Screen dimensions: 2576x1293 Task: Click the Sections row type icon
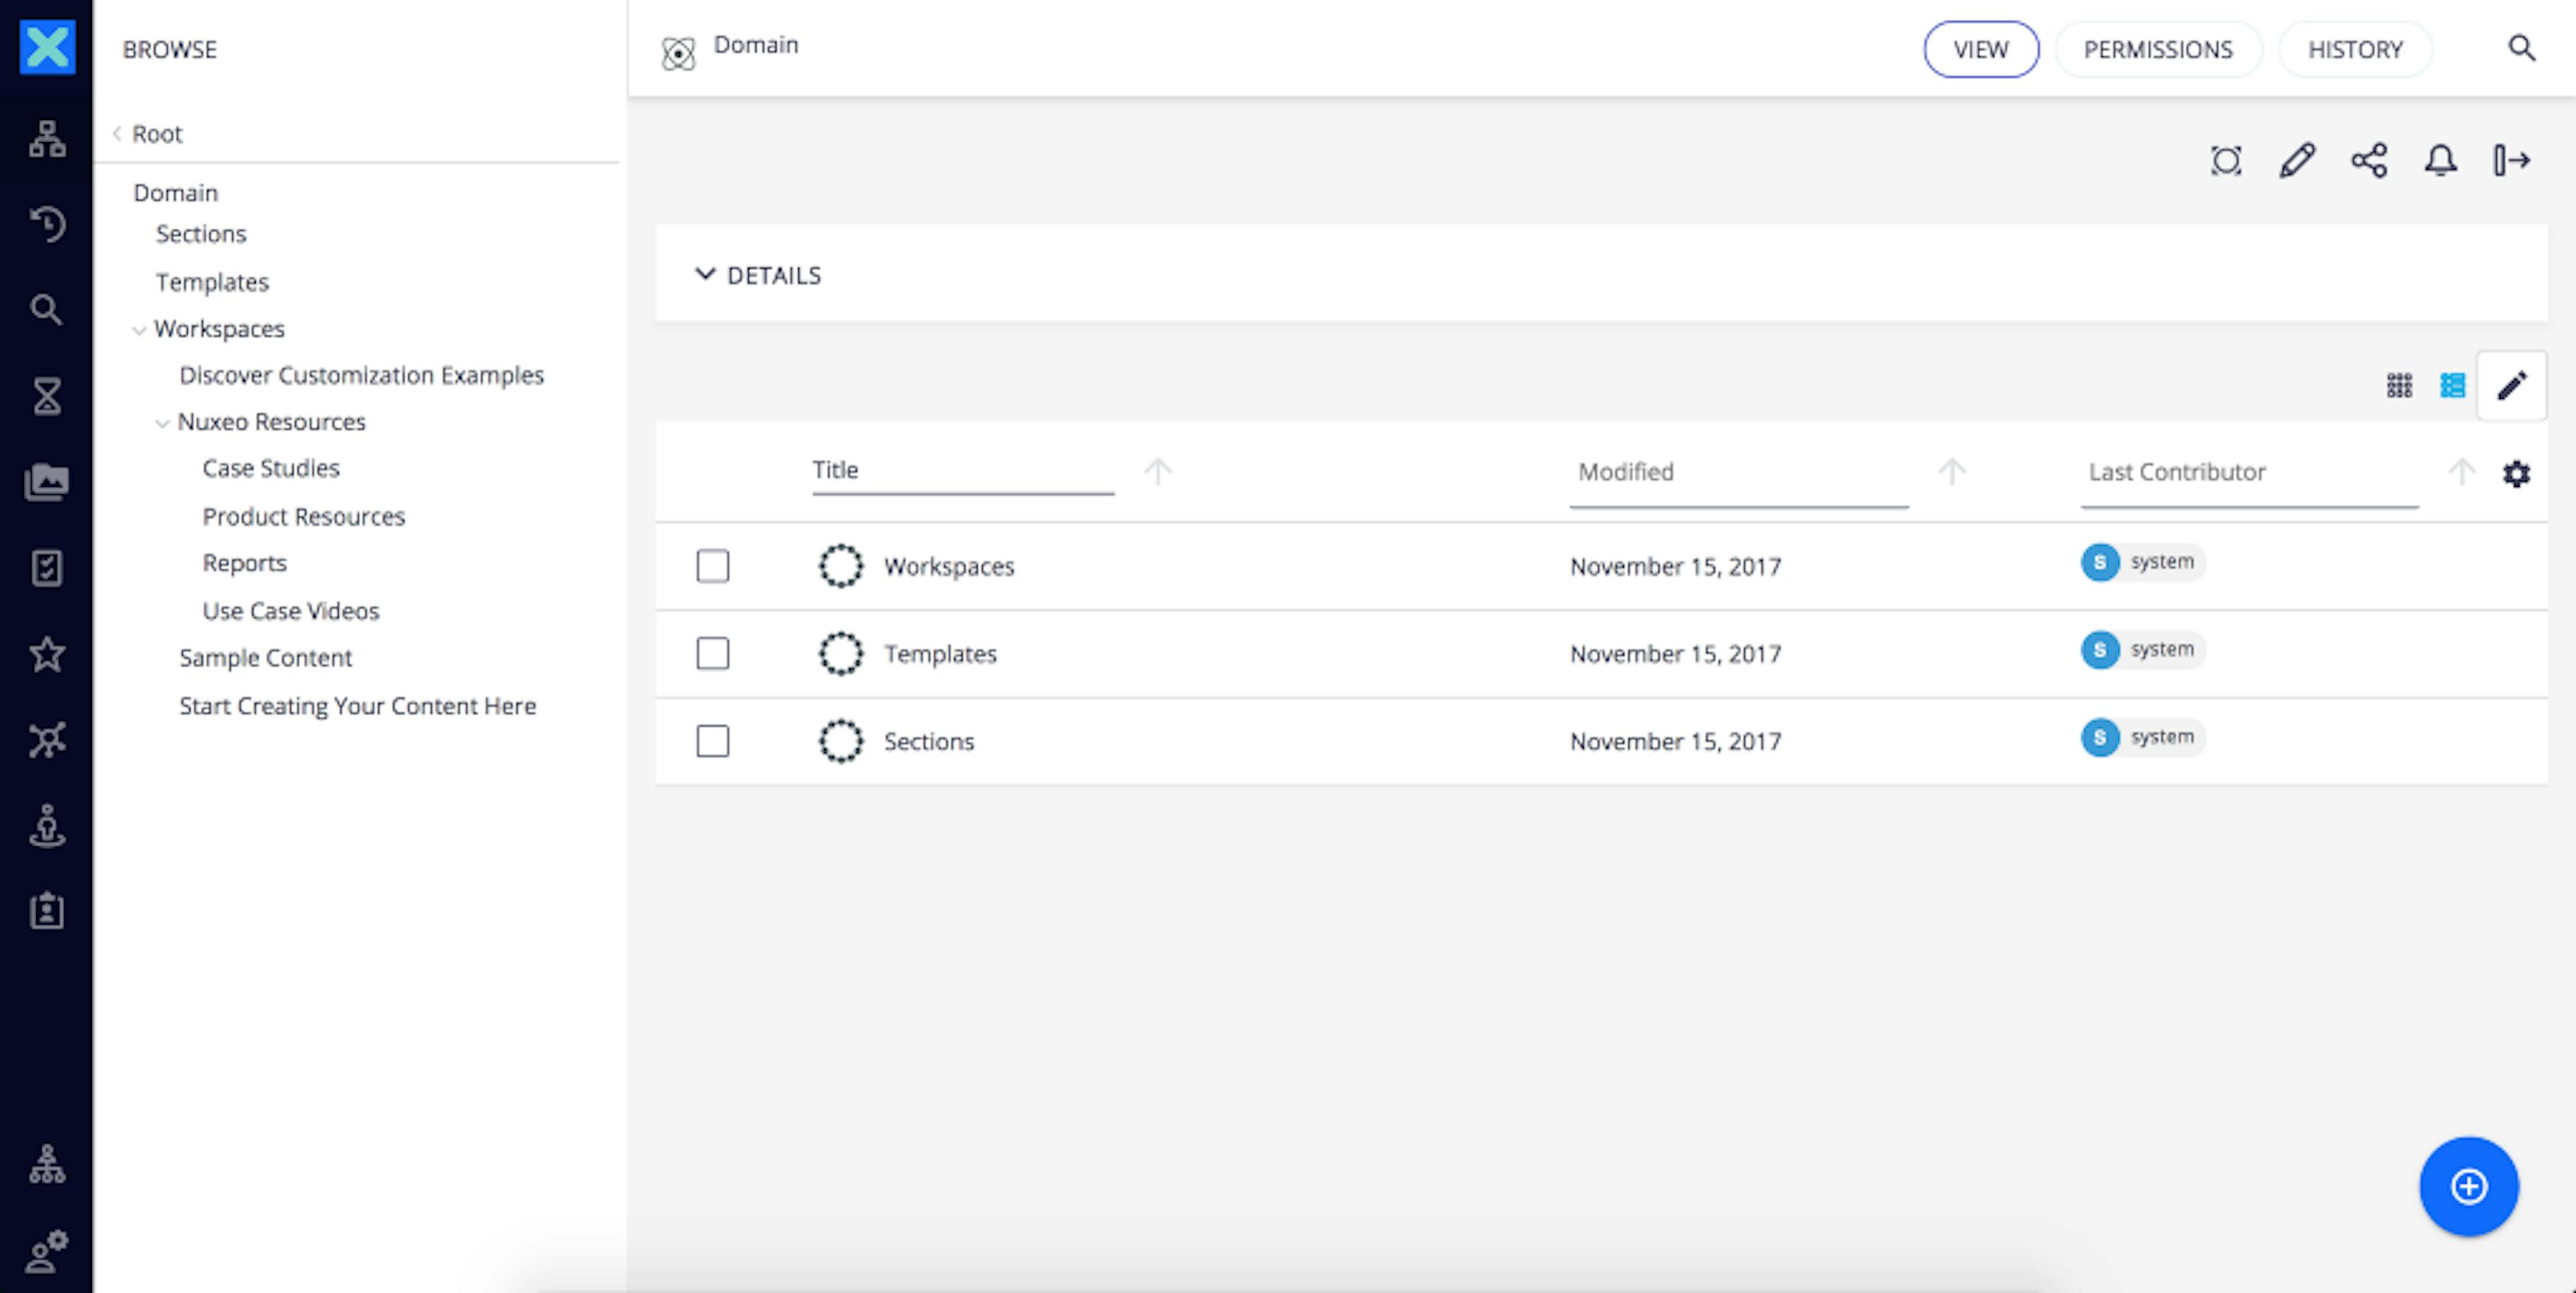click(841, 741)
